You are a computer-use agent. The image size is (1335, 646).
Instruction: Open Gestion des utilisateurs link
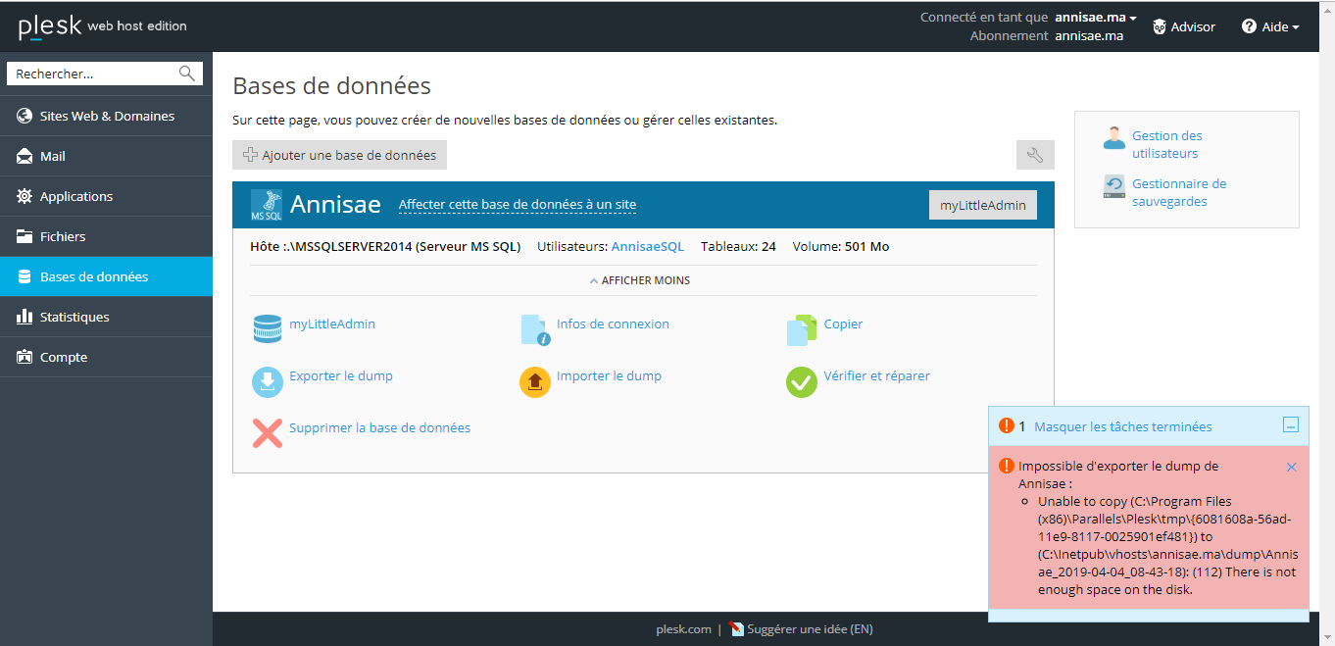(1167, 144)
